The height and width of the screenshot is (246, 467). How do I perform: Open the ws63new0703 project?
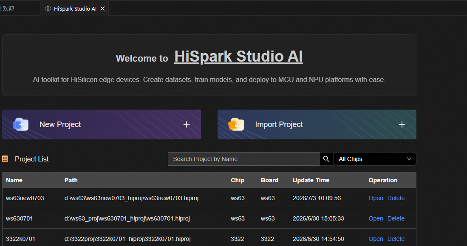coord(376,198)
